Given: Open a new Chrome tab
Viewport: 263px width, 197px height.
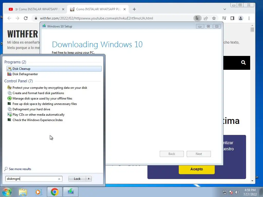Looking at the screenshot, I should tap(134, 9).
